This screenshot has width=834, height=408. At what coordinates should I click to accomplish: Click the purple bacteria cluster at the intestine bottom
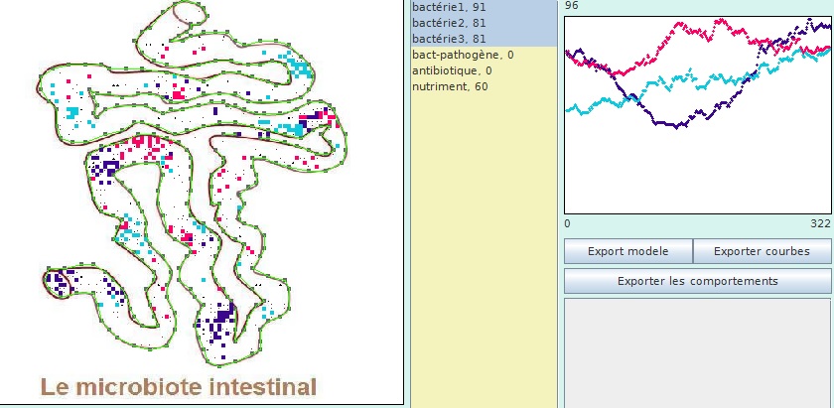pyautogui.click(x=218, y=321)
